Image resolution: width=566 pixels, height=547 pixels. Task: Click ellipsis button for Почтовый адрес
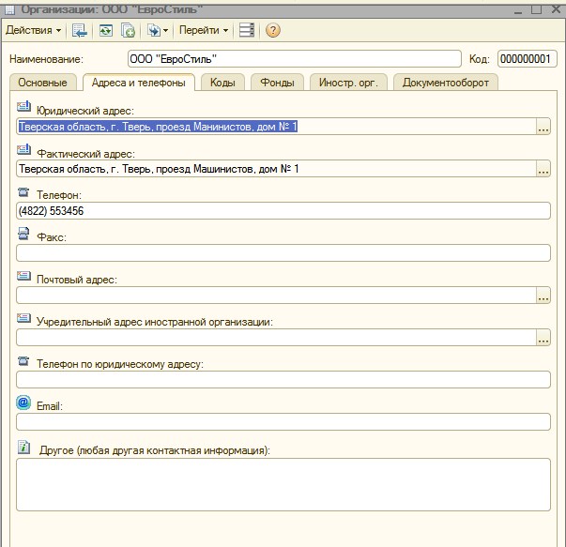[543, 296]
